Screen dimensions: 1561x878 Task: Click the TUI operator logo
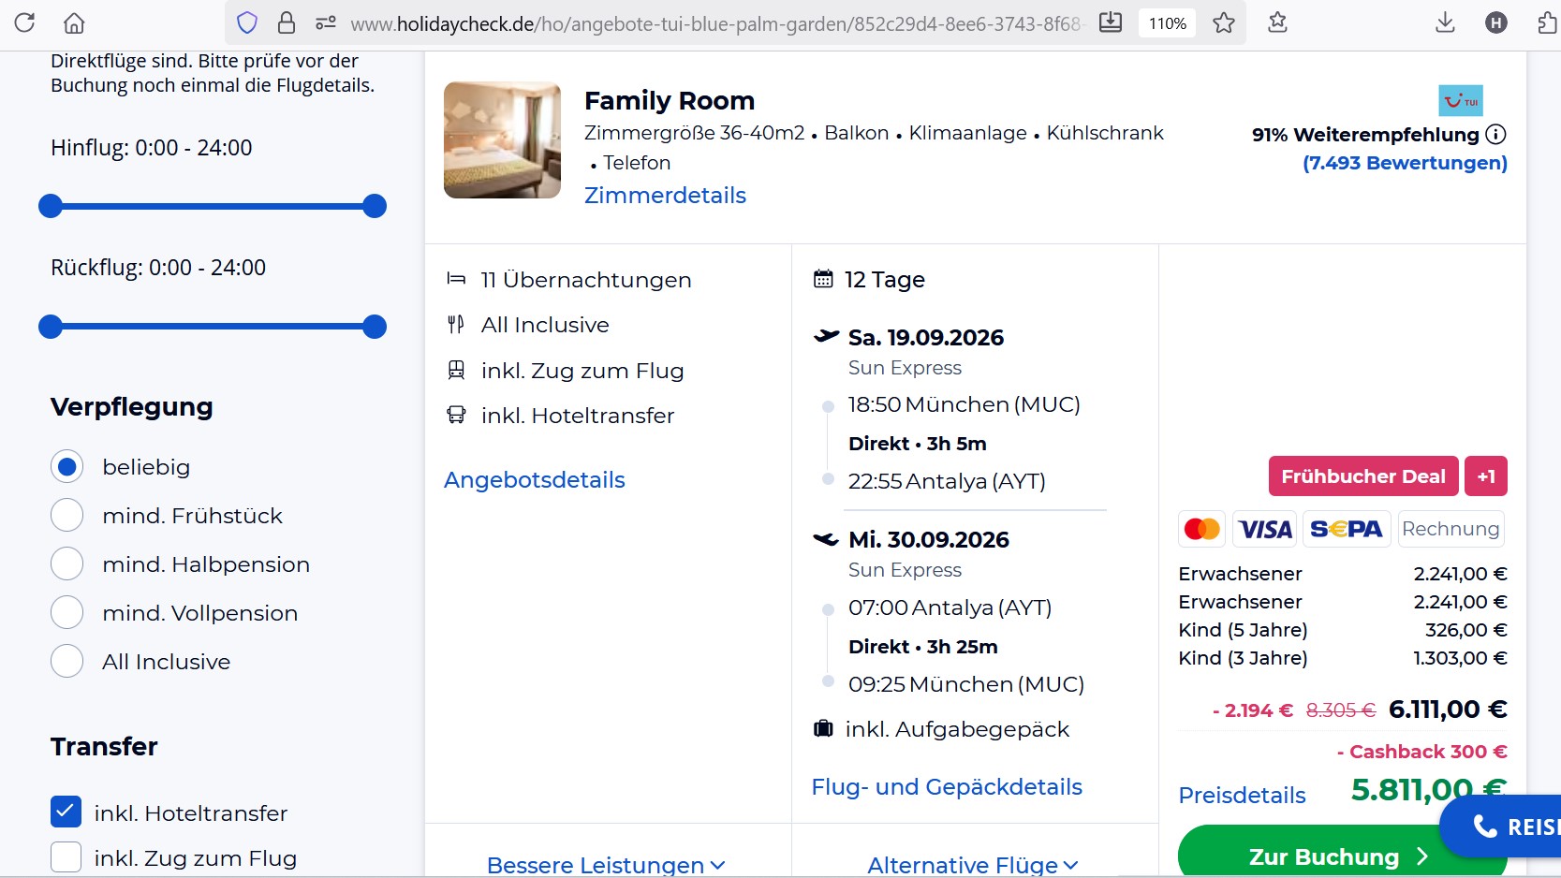point(1460,100)
